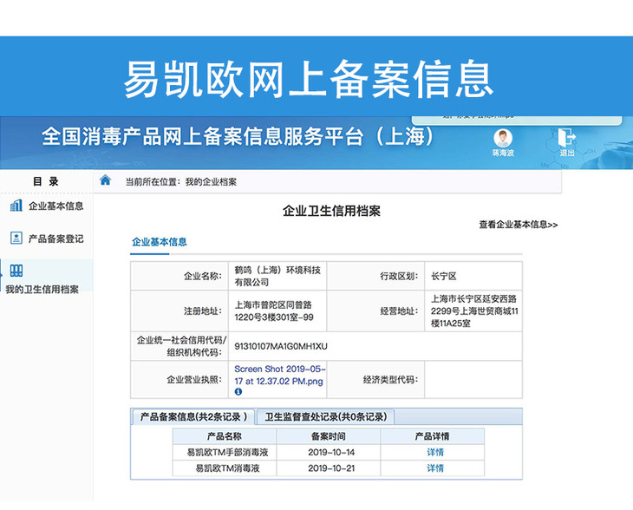This screenshot has height=510, width=633.
Task: Switch to the 卫生监督查处记录(共0条记录) tab
Action: (326, 417)
